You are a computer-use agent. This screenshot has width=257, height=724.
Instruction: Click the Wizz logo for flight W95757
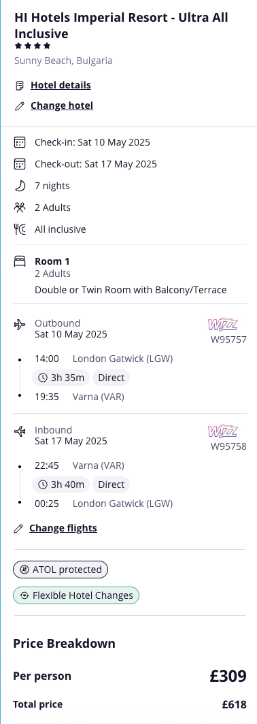222,325
